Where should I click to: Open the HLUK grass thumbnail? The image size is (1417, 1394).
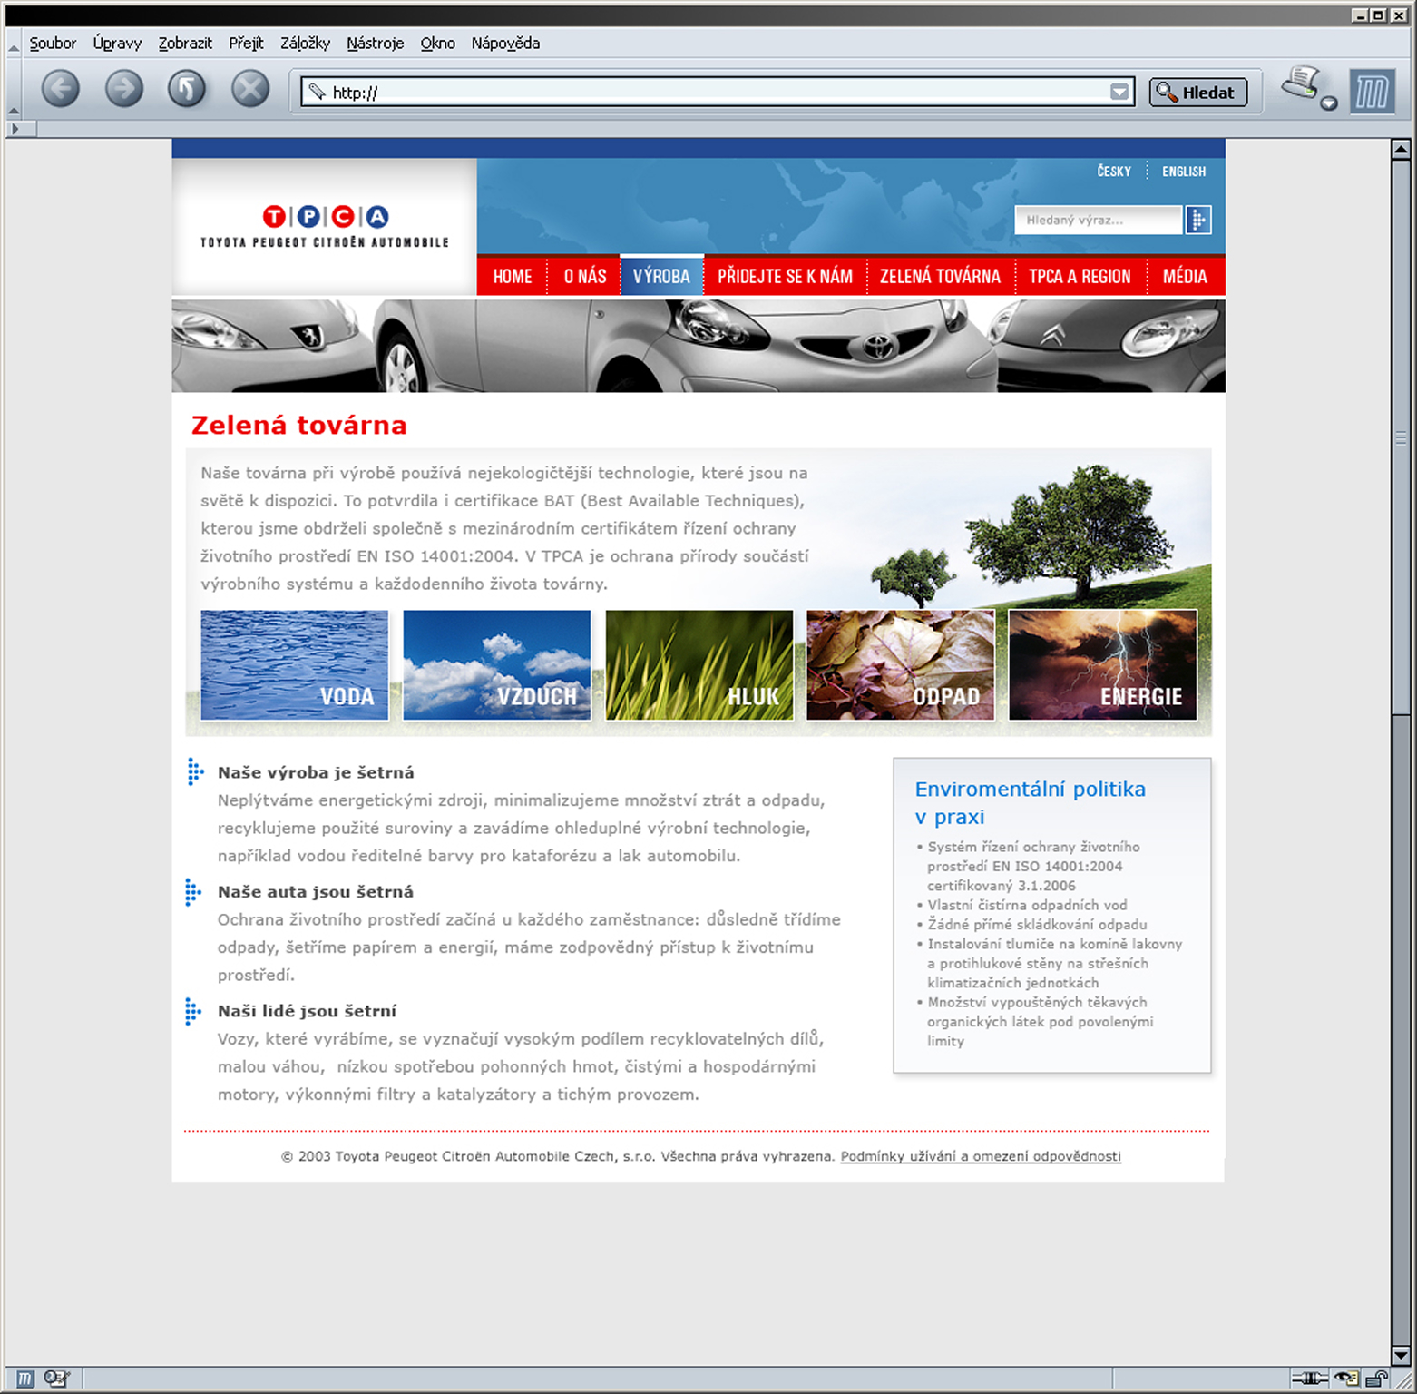(699, 665)
